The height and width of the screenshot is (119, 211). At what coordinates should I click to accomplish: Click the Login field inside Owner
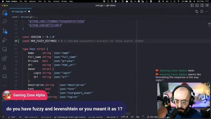click(x=37, y=73)
